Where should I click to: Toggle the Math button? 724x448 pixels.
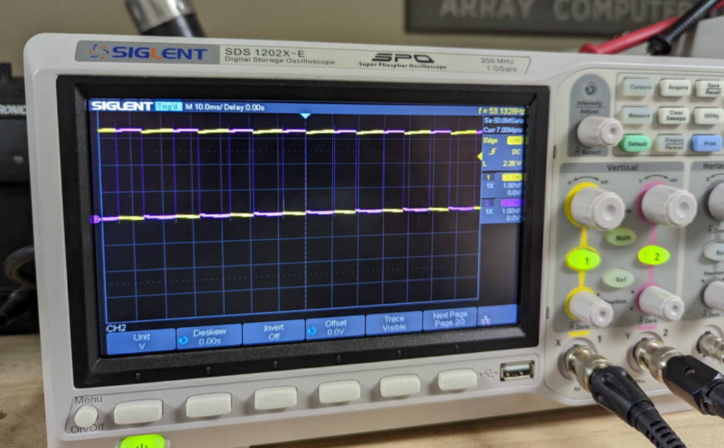click(x=622, y=238)
